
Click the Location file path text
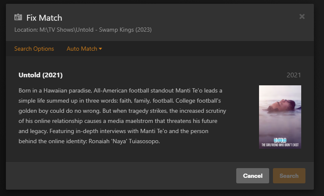pos(83,30)
